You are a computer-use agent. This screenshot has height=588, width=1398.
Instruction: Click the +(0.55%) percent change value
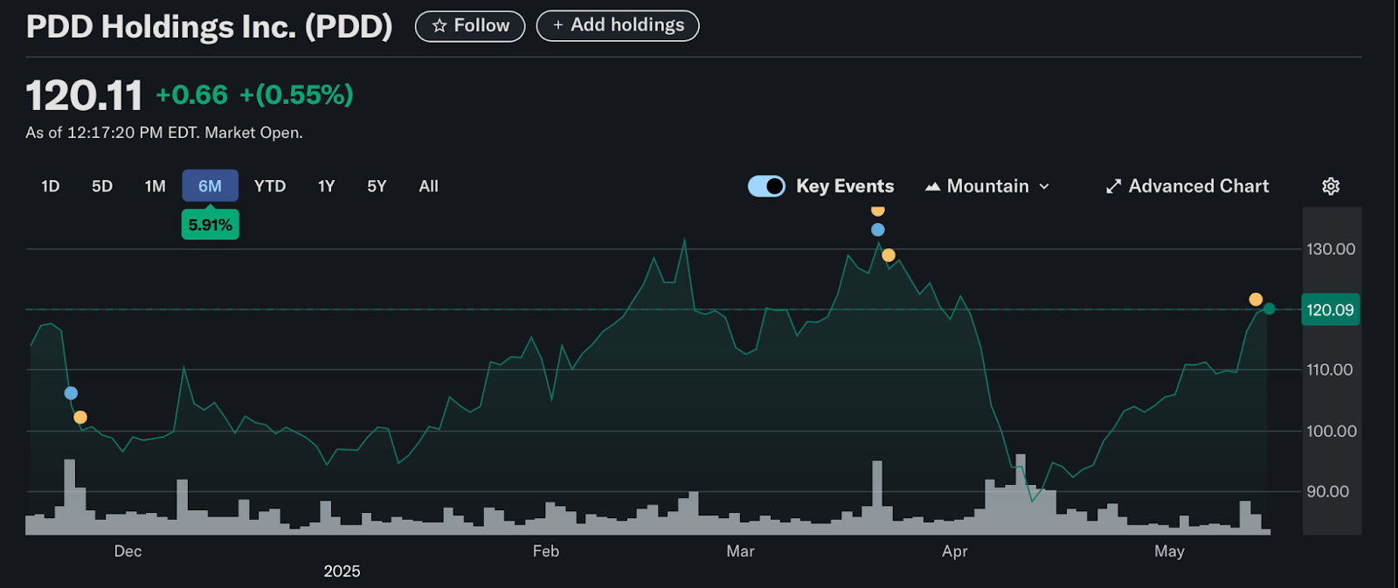(296, 94)
